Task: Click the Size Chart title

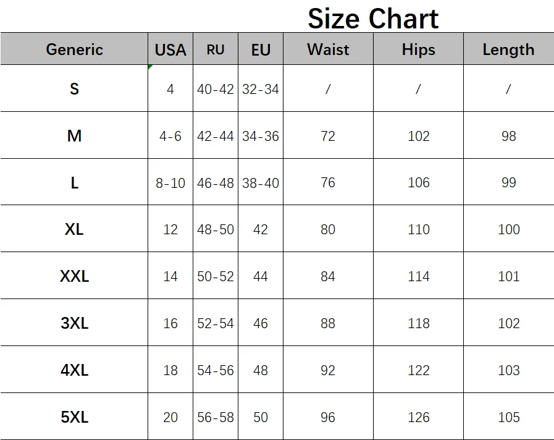Action: coord(373,19)
